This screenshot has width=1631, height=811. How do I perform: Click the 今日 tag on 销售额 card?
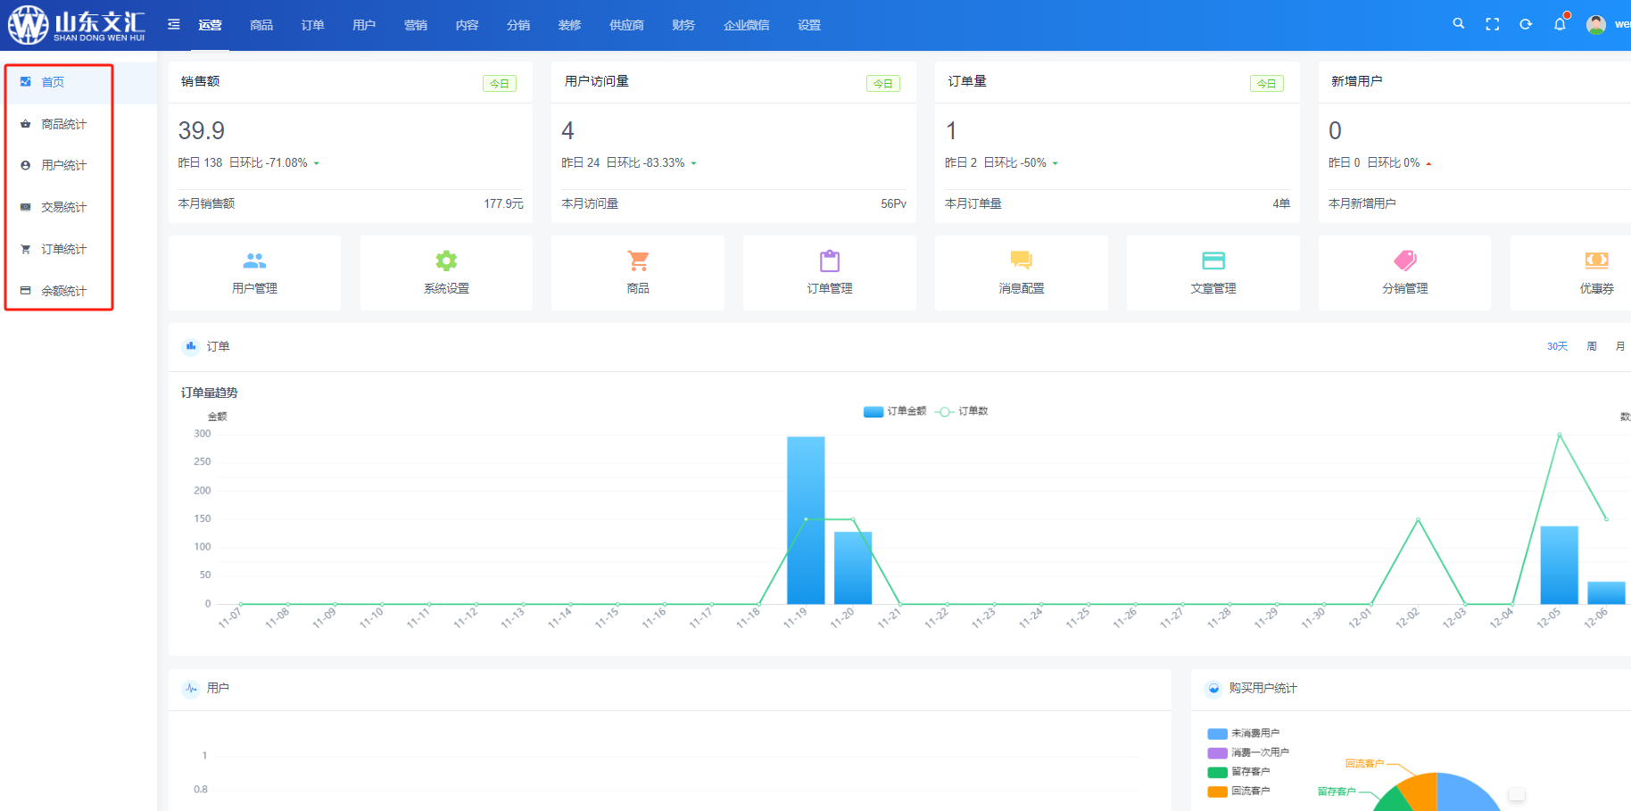tap(500, 84)
